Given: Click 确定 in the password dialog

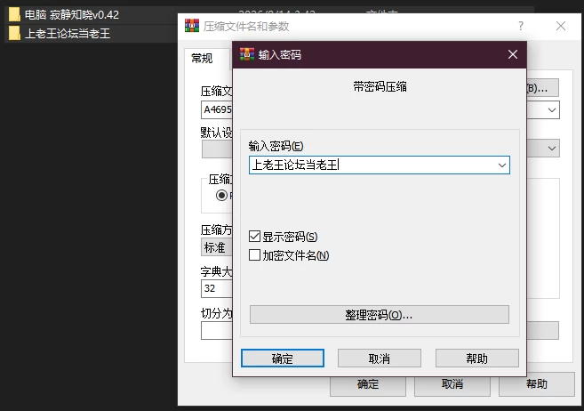Looking at the screenshot, I should coord(283,359).
